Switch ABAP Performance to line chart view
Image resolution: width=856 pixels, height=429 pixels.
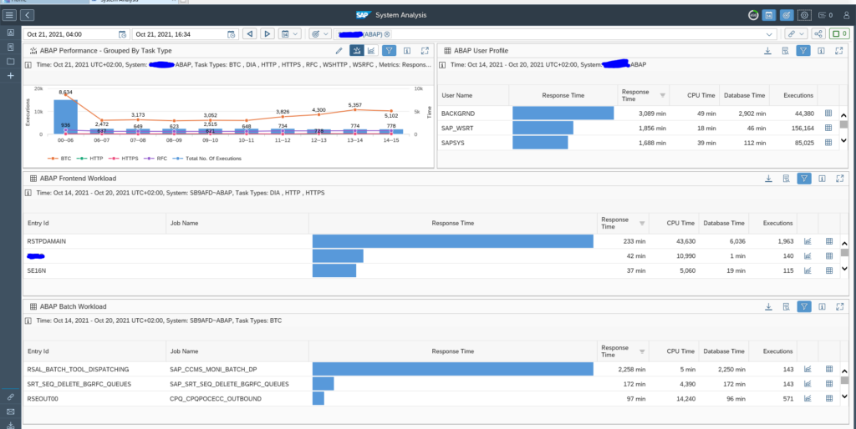pos(371,51)
